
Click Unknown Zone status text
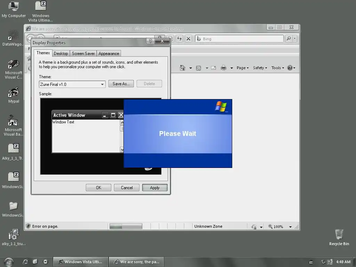point(208,226)
